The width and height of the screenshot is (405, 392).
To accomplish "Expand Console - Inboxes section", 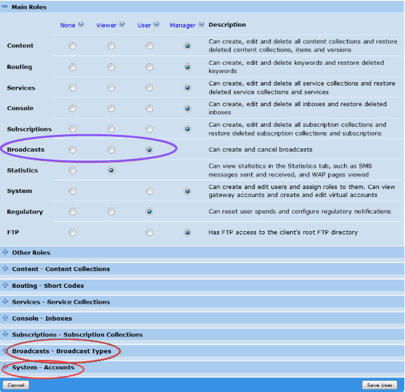I will [x=5, y=318].
